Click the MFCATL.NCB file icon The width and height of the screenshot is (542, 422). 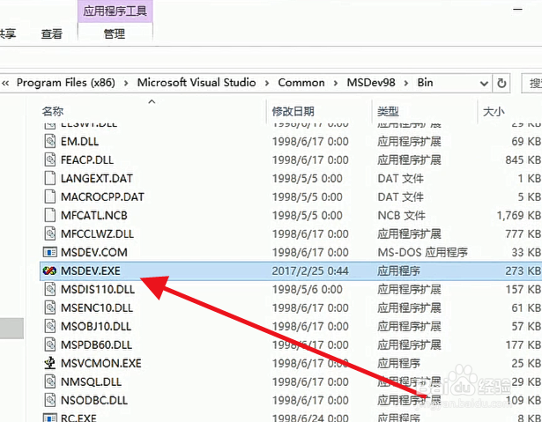pyautogui.click(x=49, y=215)
